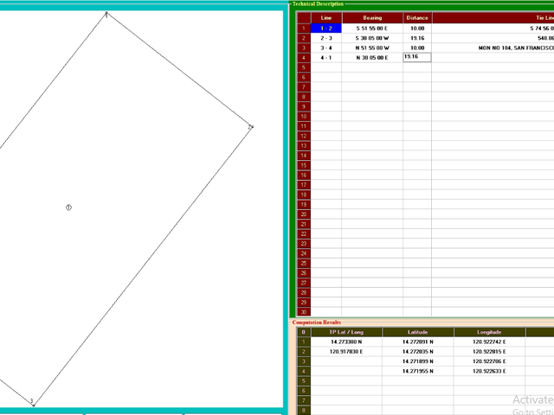Select Line 2 - 3 cell
The height and width of the screenshot is (415, 554).
point(326,38)
